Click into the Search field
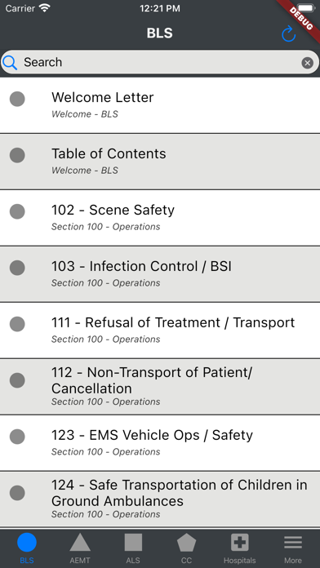 [x=160, y=62]
